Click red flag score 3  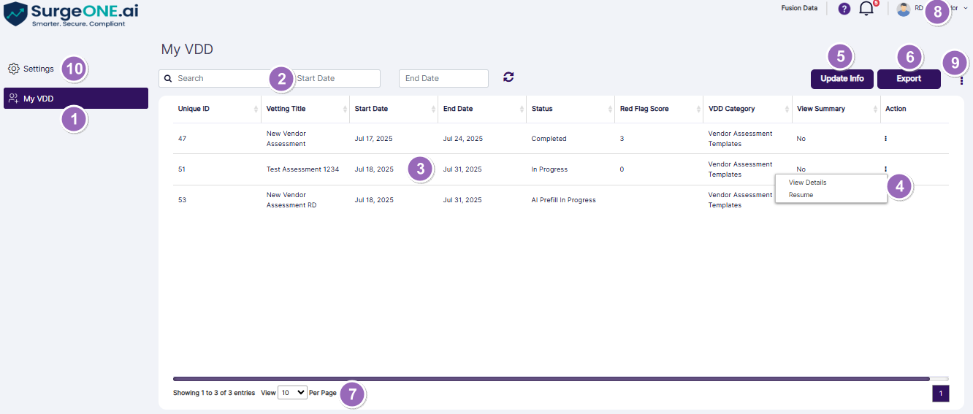pyautogui.click(x=622, y=139)
